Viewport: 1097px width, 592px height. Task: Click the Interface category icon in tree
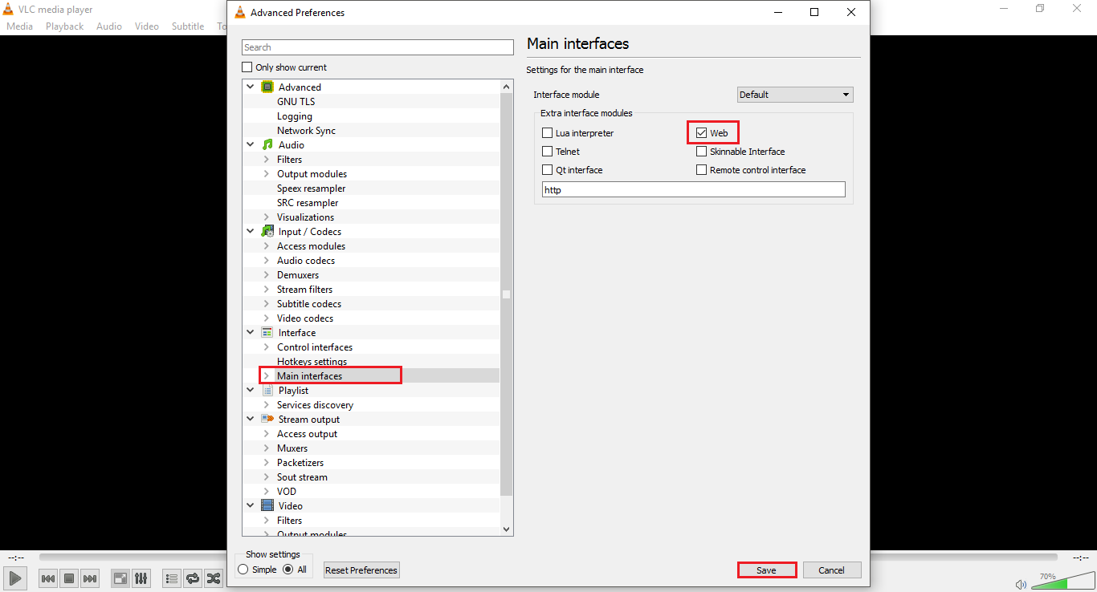click(267, 333)
